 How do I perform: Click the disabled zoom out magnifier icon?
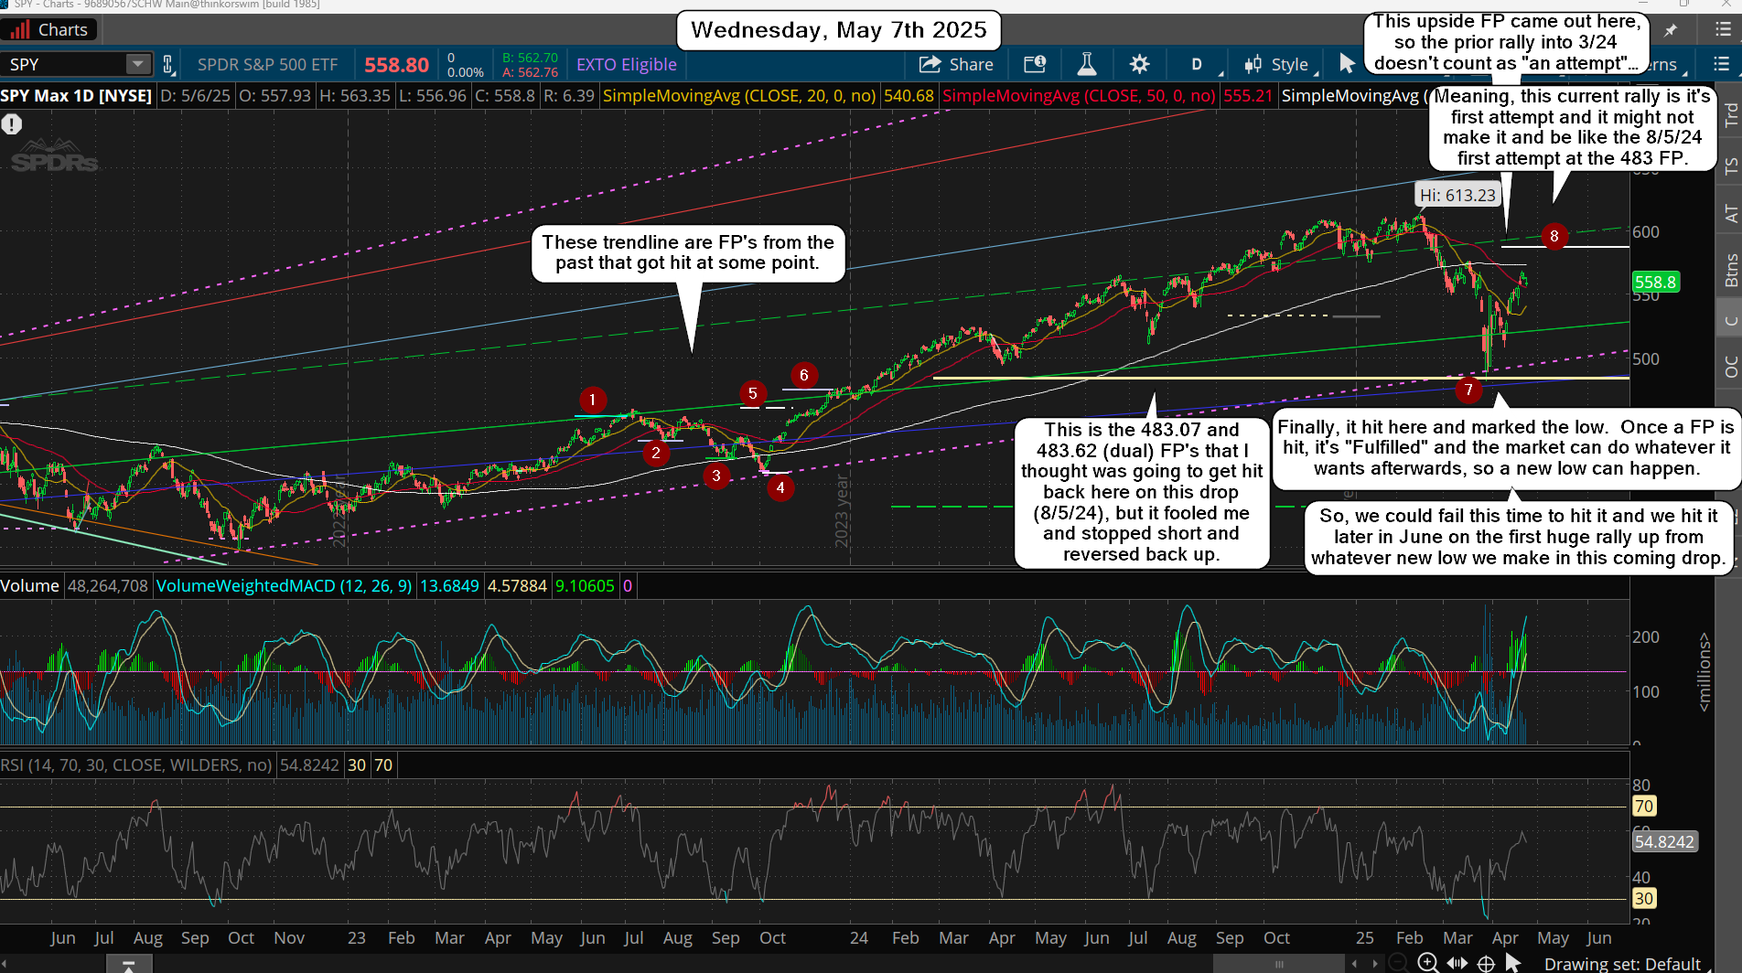click(x=1397, y=962)
